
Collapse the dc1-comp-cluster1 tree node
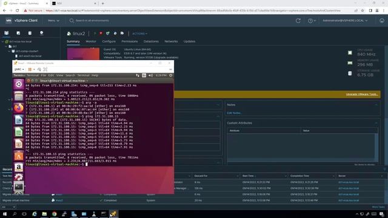click(9, 51)
